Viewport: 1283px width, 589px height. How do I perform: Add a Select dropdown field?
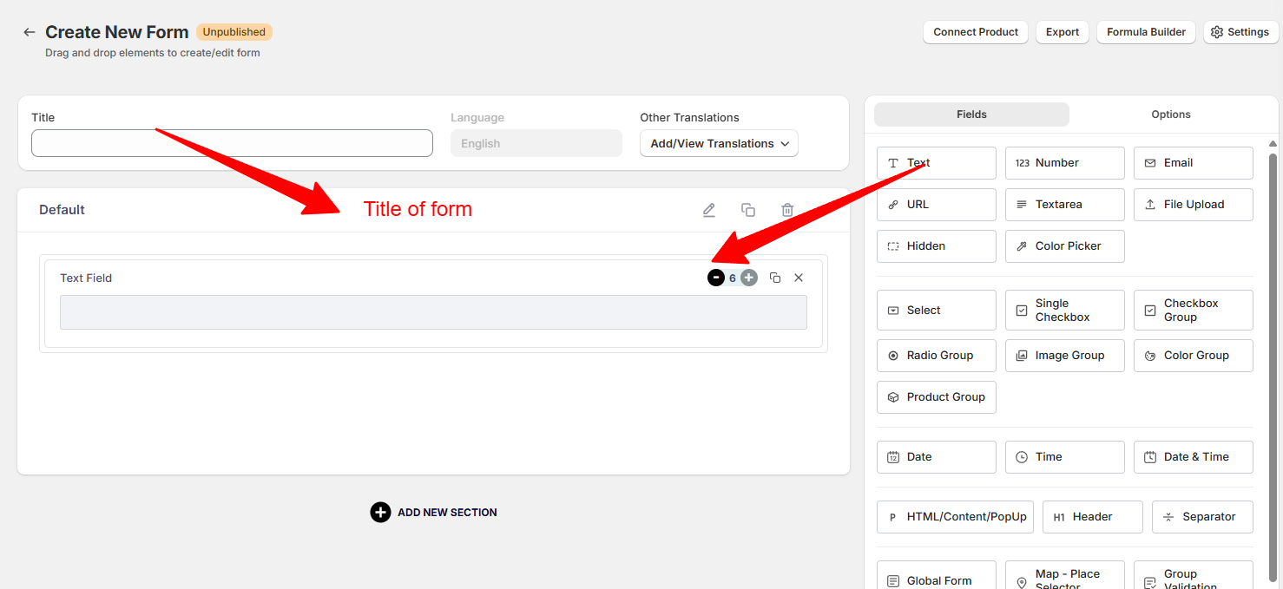tap(936, 311)
